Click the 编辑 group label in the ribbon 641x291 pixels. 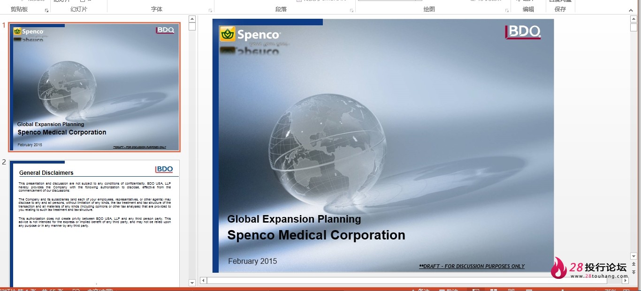click(528, 9)
